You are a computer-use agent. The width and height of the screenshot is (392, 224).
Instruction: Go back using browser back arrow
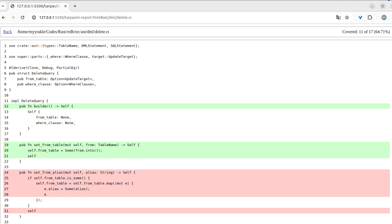pos(4,17)
